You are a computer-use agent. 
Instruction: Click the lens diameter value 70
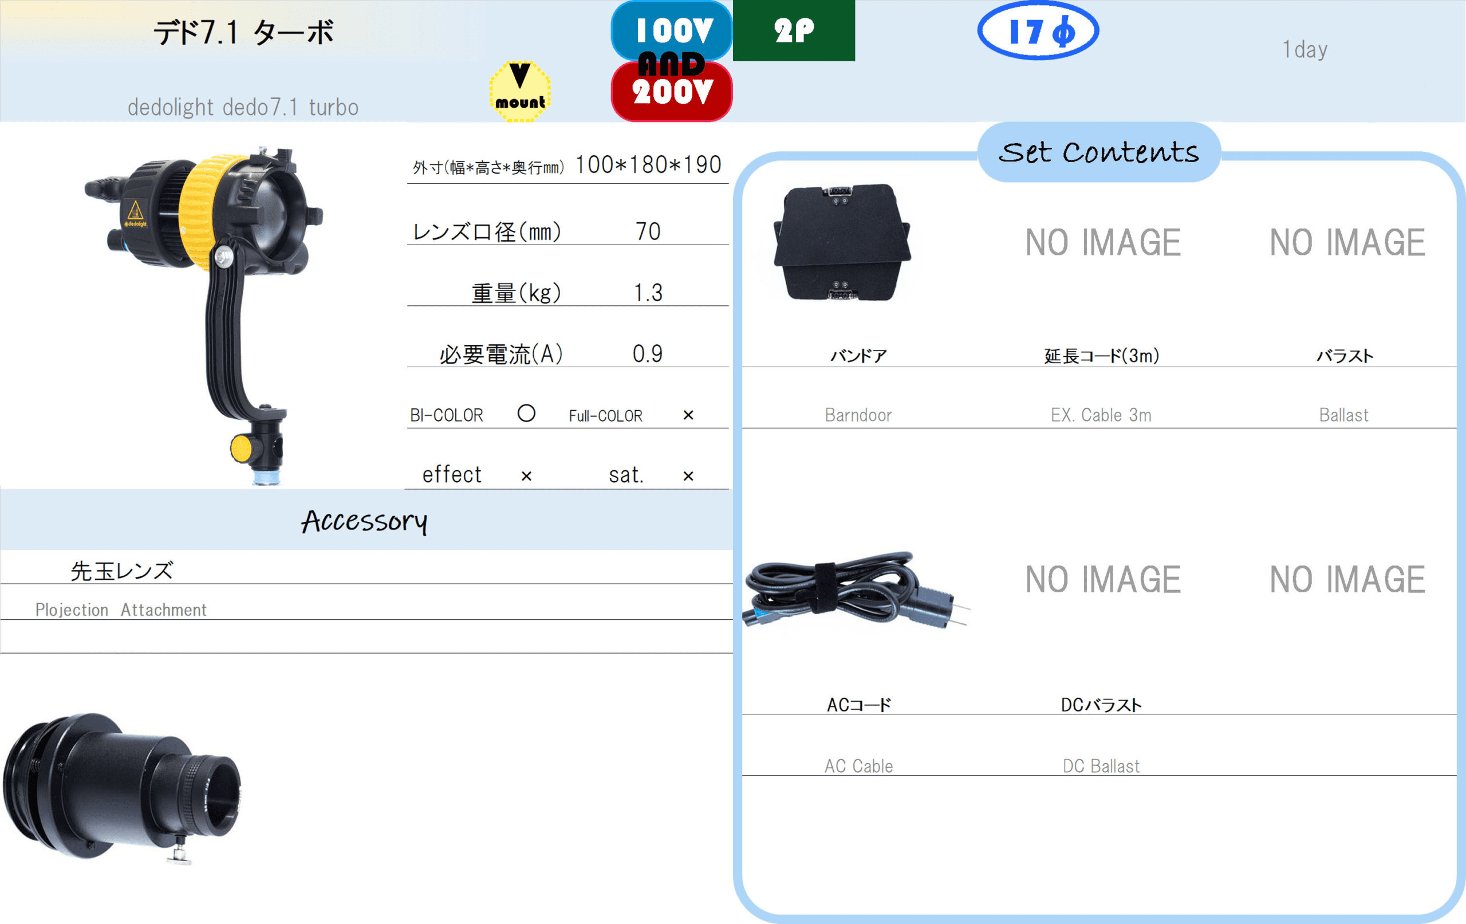click(x=648, y=231)
